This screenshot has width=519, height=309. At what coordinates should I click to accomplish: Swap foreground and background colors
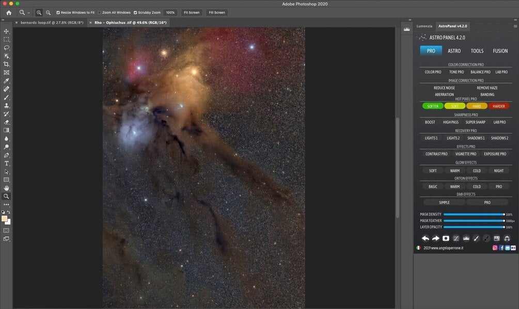tap(9, 212)
